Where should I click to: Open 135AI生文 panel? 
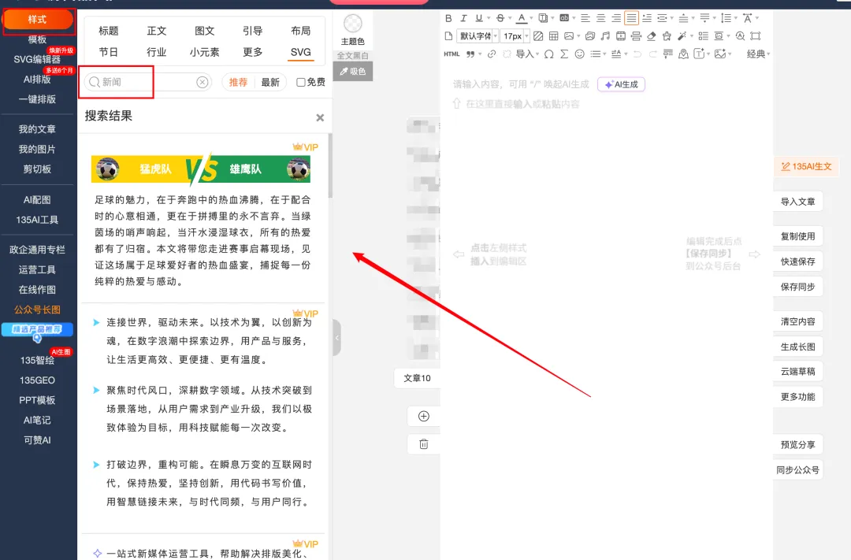806,167
